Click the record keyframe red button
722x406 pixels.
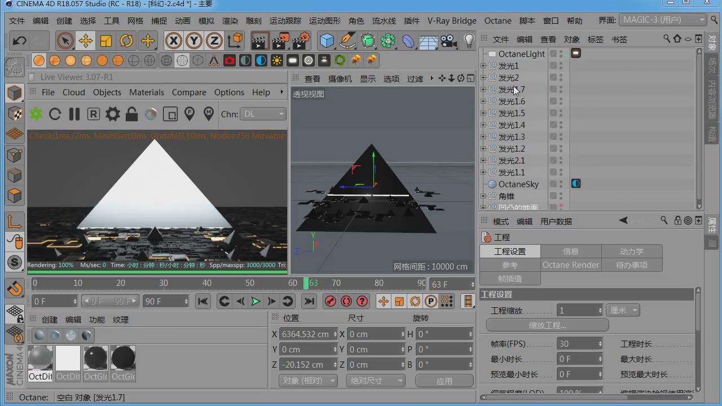coord(331,301)
